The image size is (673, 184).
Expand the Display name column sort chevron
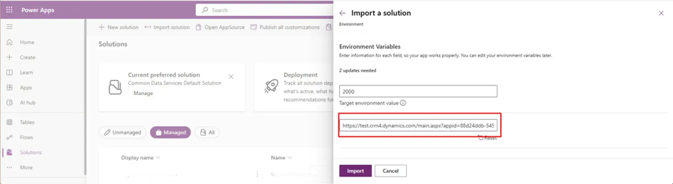click(158, 157)
